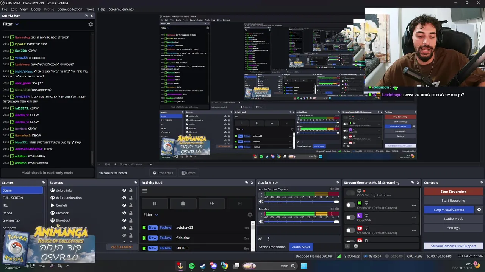
Task: Open Multi-Streaming settings gear
Action: pyautogui.click(x=356, y=246)
